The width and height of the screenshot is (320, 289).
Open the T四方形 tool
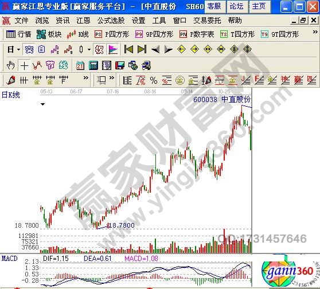pyautogui.click(x=237, y=34)
